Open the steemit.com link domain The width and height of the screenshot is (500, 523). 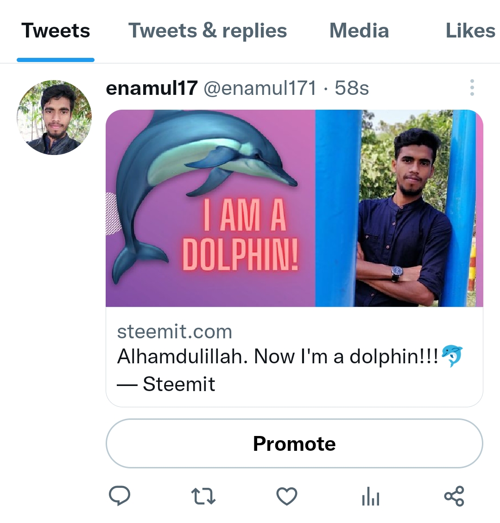[x=174, y=331]
